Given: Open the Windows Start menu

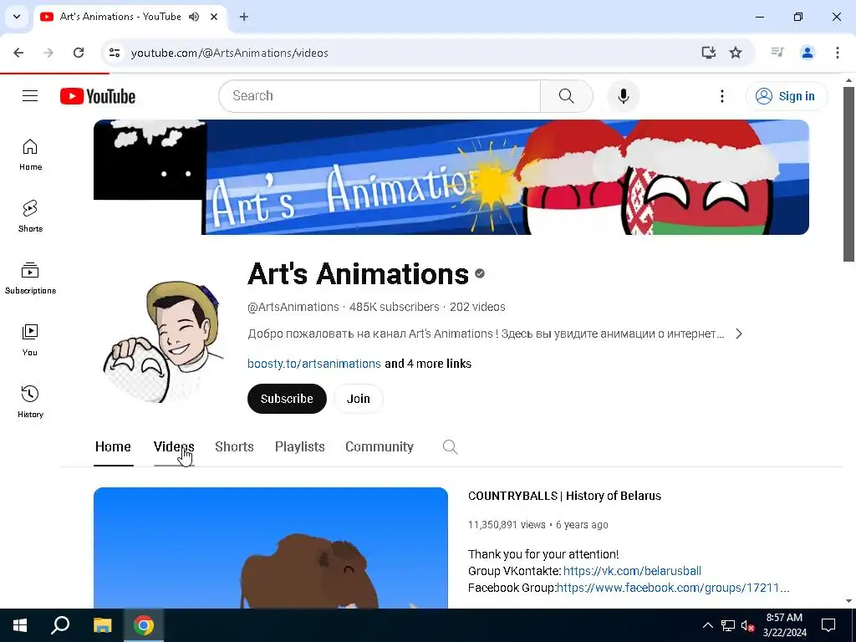Looking at the screenshot, I should click(20, 625).
